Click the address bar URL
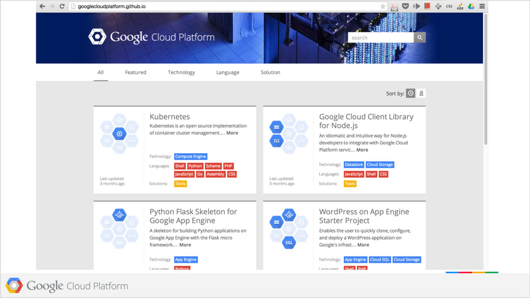This screenshot has height=298, width=530. coord(112,6)
